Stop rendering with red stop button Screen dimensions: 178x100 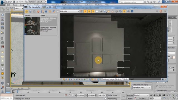point(161,11)
